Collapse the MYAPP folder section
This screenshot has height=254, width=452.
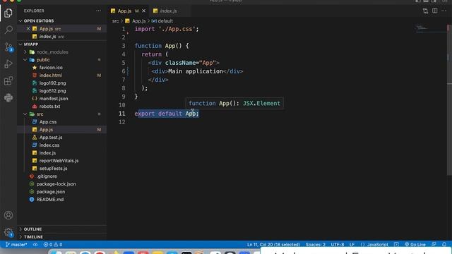[x=31, y=44]
